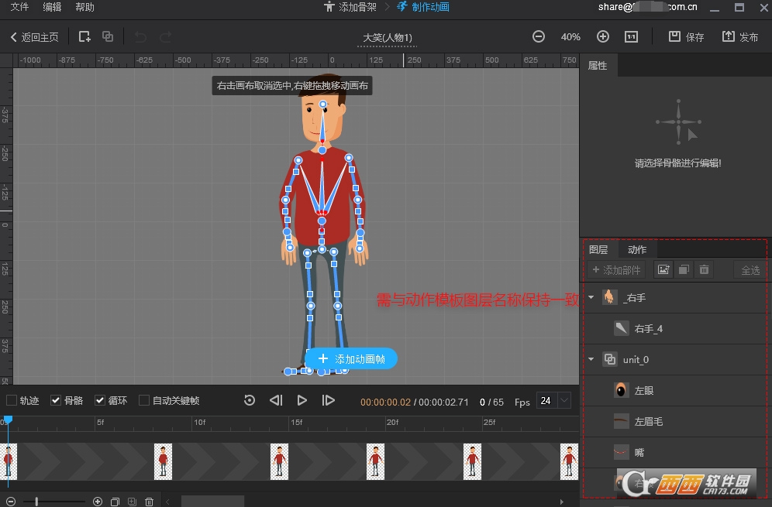Collapse the _右手 layer group
Viewport: 772px width, 507px height.
point(591,297)
